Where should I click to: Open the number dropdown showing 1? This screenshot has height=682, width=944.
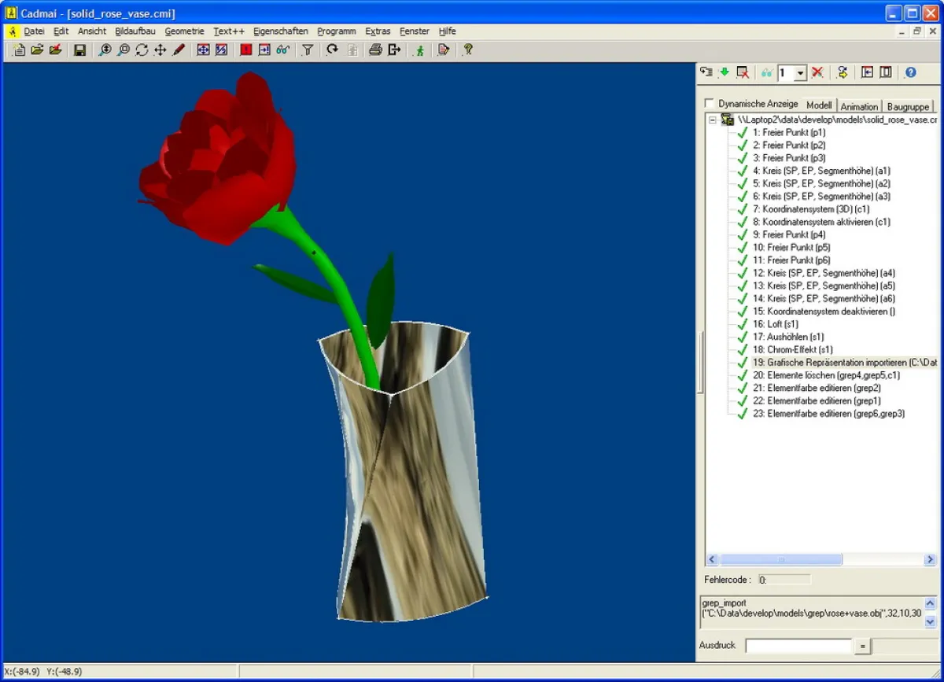tap(801, 73)
